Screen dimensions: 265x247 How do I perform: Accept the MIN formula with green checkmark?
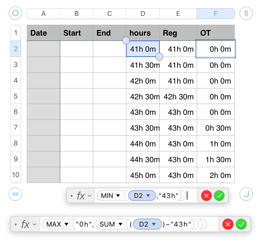(219, 196)
